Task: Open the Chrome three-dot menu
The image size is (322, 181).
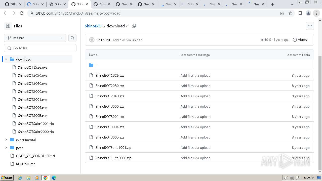Action: [x=316, y=13]
